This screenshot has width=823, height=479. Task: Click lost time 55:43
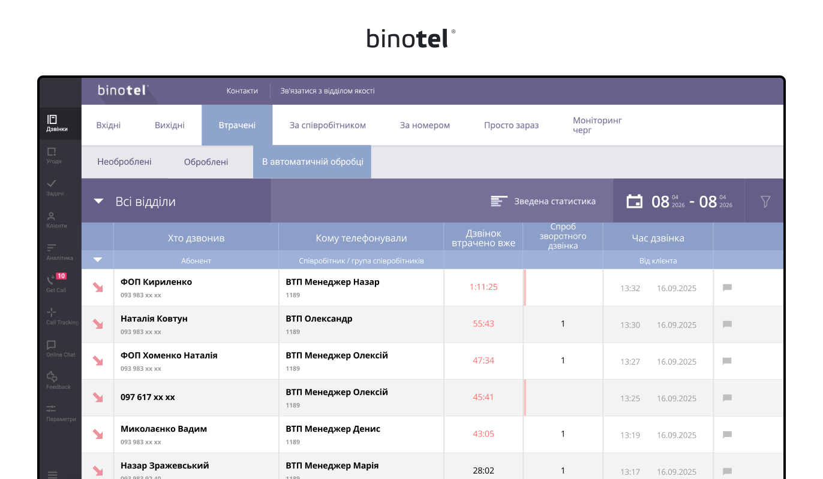tap(483, 323)
